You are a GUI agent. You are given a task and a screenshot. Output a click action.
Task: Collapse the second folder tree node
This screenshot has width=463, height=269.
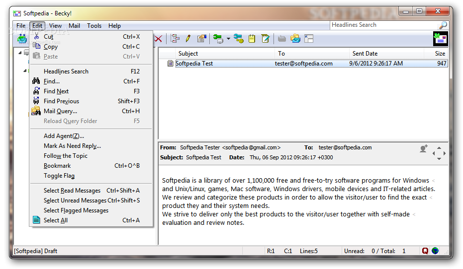pos(25,70)
